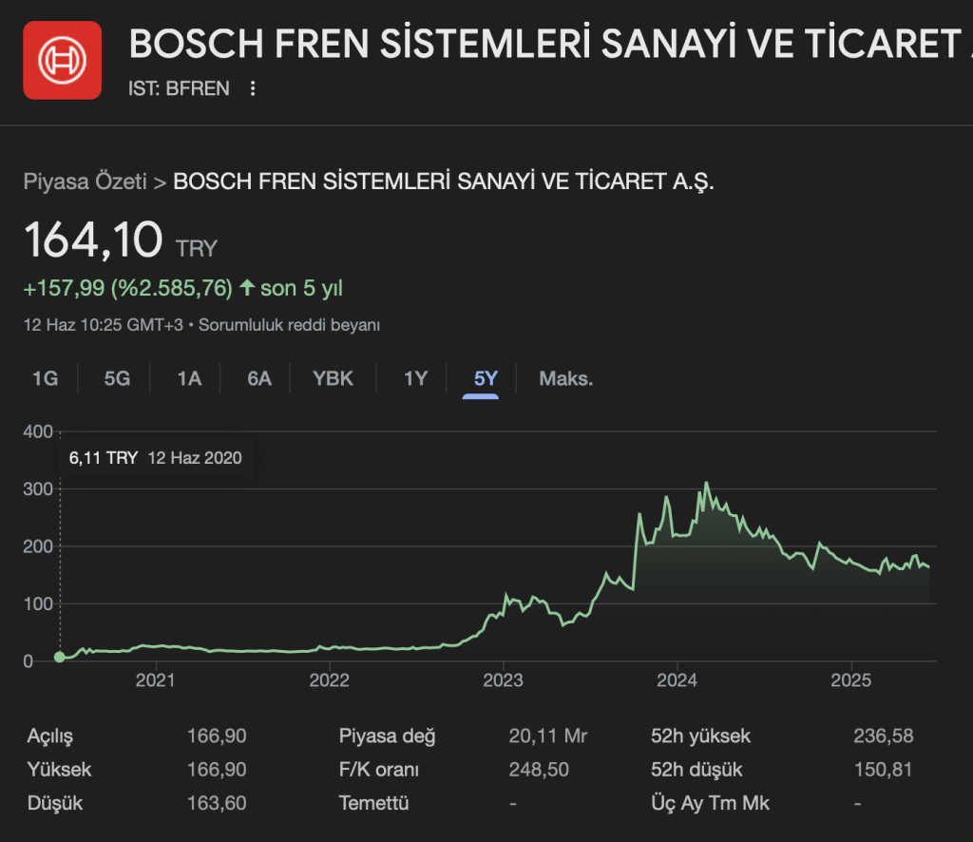
Task: Open the Maks. full history range
Action: click(x=565, y=378)
